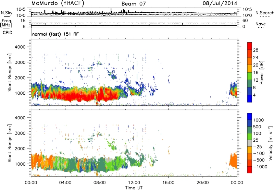This screenshot has width=274, height=190.
Task: Click the text normal (fast) 151 RF
Action: 55,34
